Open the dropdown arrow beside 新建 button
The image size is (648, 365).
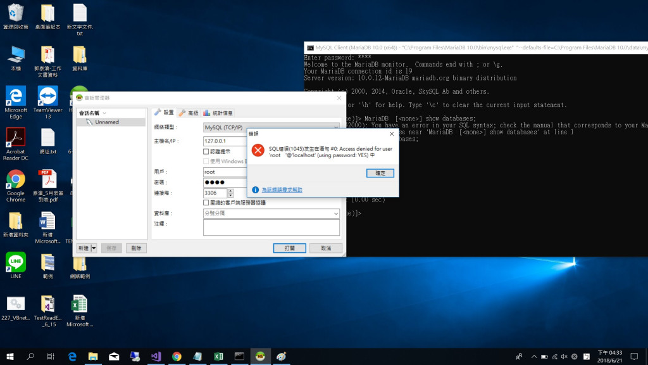[x=94, y=248]
